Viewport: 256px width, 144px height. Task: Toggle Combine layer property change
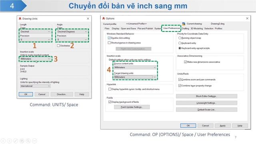coord(180,86)
